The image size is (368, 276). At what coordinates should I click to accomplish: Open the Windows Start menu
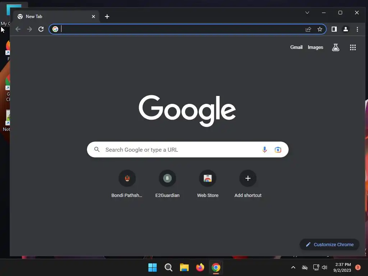(152, 267)
